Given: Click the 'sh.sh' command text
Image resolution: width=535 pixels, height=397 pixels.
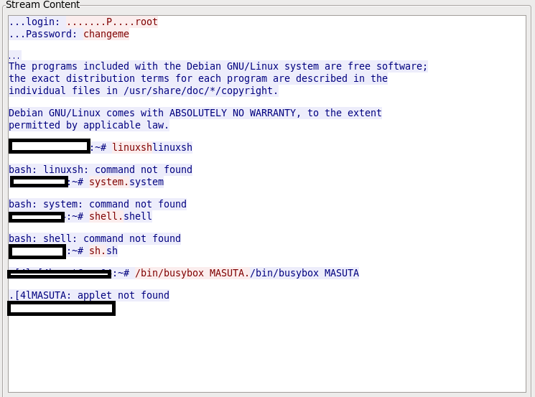Looking at the screenshot, I should (103, 251).
